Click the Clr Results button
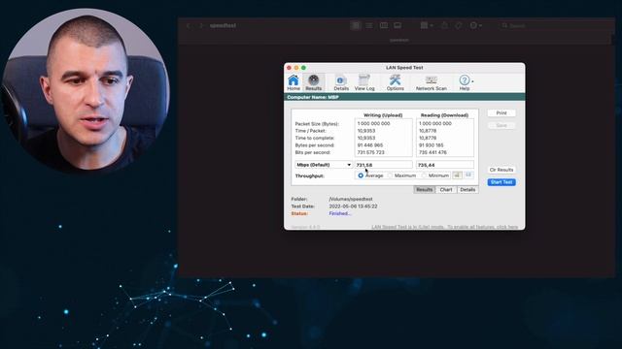Image resolution: width=622 pixels, height=349 pixels. click(501, 170)
